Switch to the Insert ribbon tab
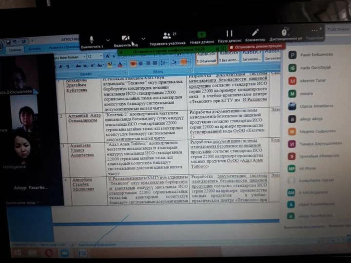This screenshot has width=351, height=263. pyautogui.click(x=34, y=49)
